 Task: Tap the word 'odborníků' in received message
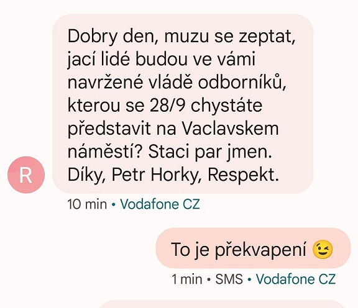242,82
